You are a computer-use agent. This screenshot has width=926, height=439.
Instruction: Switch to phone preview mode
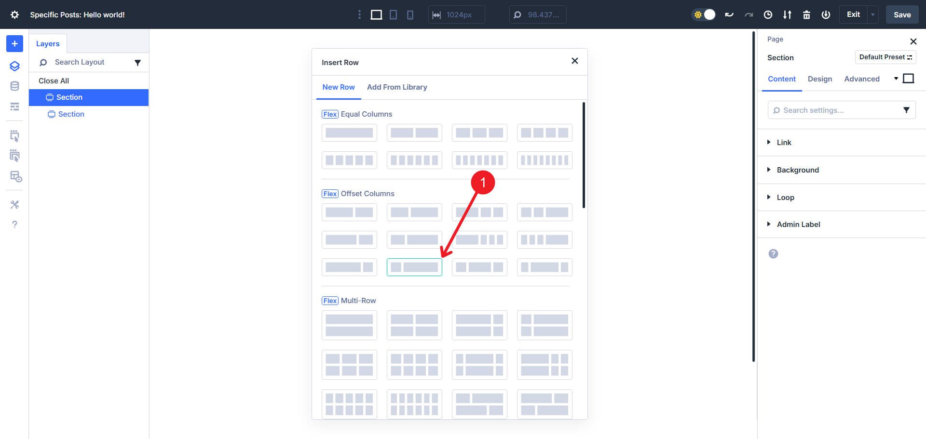coord(409,14)
